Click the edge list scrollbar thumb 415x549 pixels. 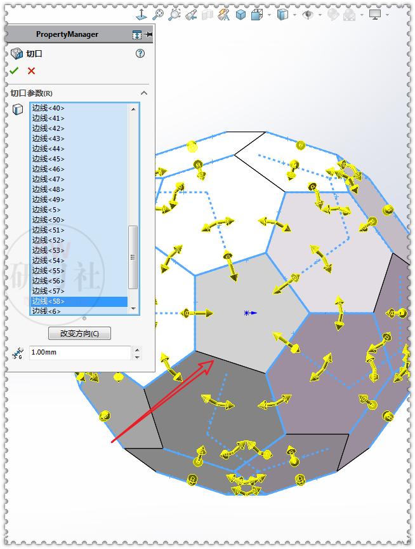[133, 257]
